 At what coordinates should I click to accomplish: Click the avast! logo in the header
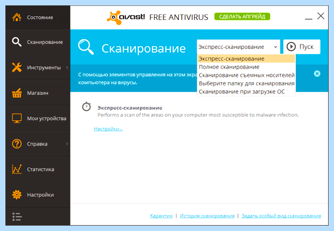click(126, 17)
